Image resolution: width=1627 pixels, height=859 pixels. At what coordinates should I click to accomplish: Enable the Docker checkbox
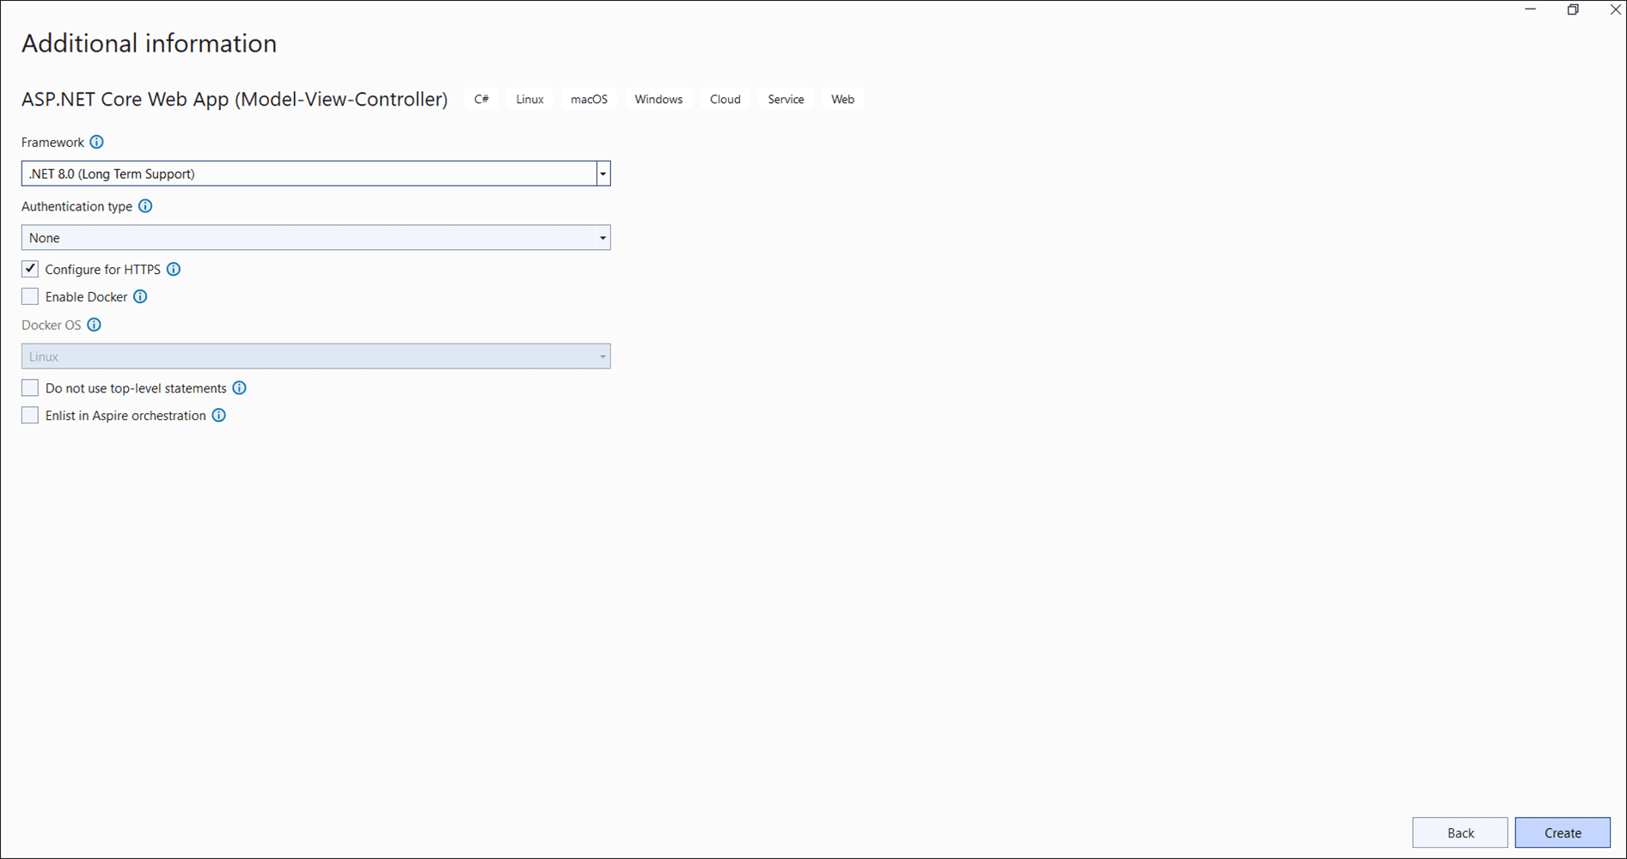point(30,296)
